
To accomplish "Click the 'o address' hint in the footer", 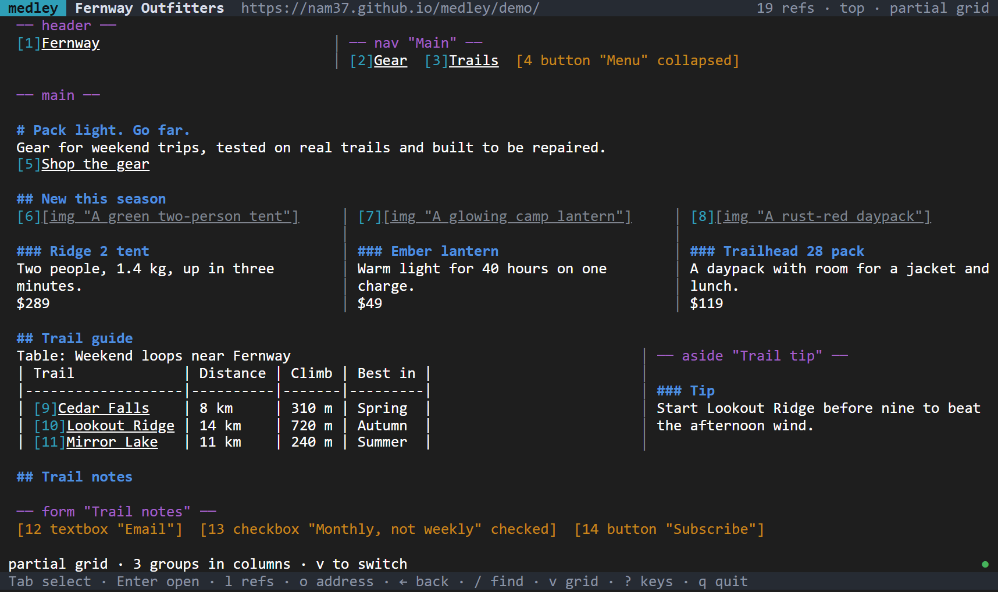I will tap(337, 582).
